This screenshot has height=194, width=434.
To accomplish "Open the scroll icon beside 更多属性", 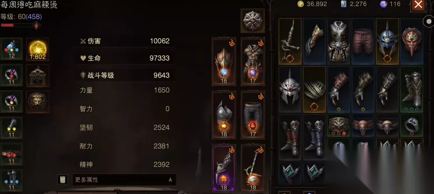I will tap(63, 180).
